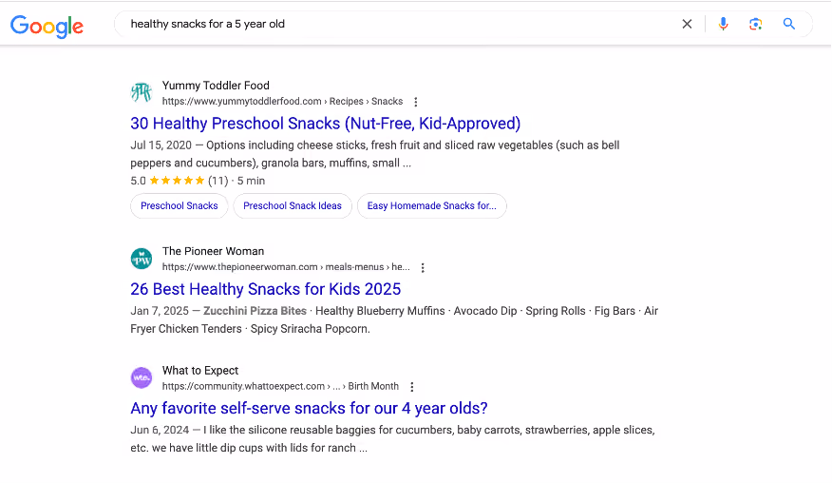Click the What to Expect favicon
The width and height of the screenshot is (832, 483).
click(x=142, y=377)
